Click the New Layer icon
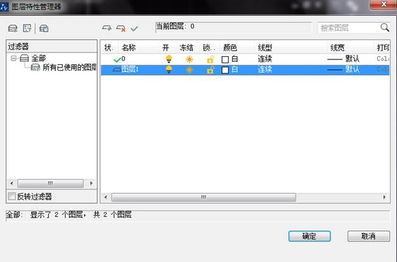Image resolution: width=397 pixels, height=262 pixels. [x=107, y=28]
